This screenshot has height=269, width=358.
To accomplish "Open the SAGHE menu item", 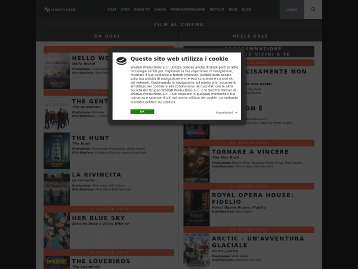I will tap(160, 10).
